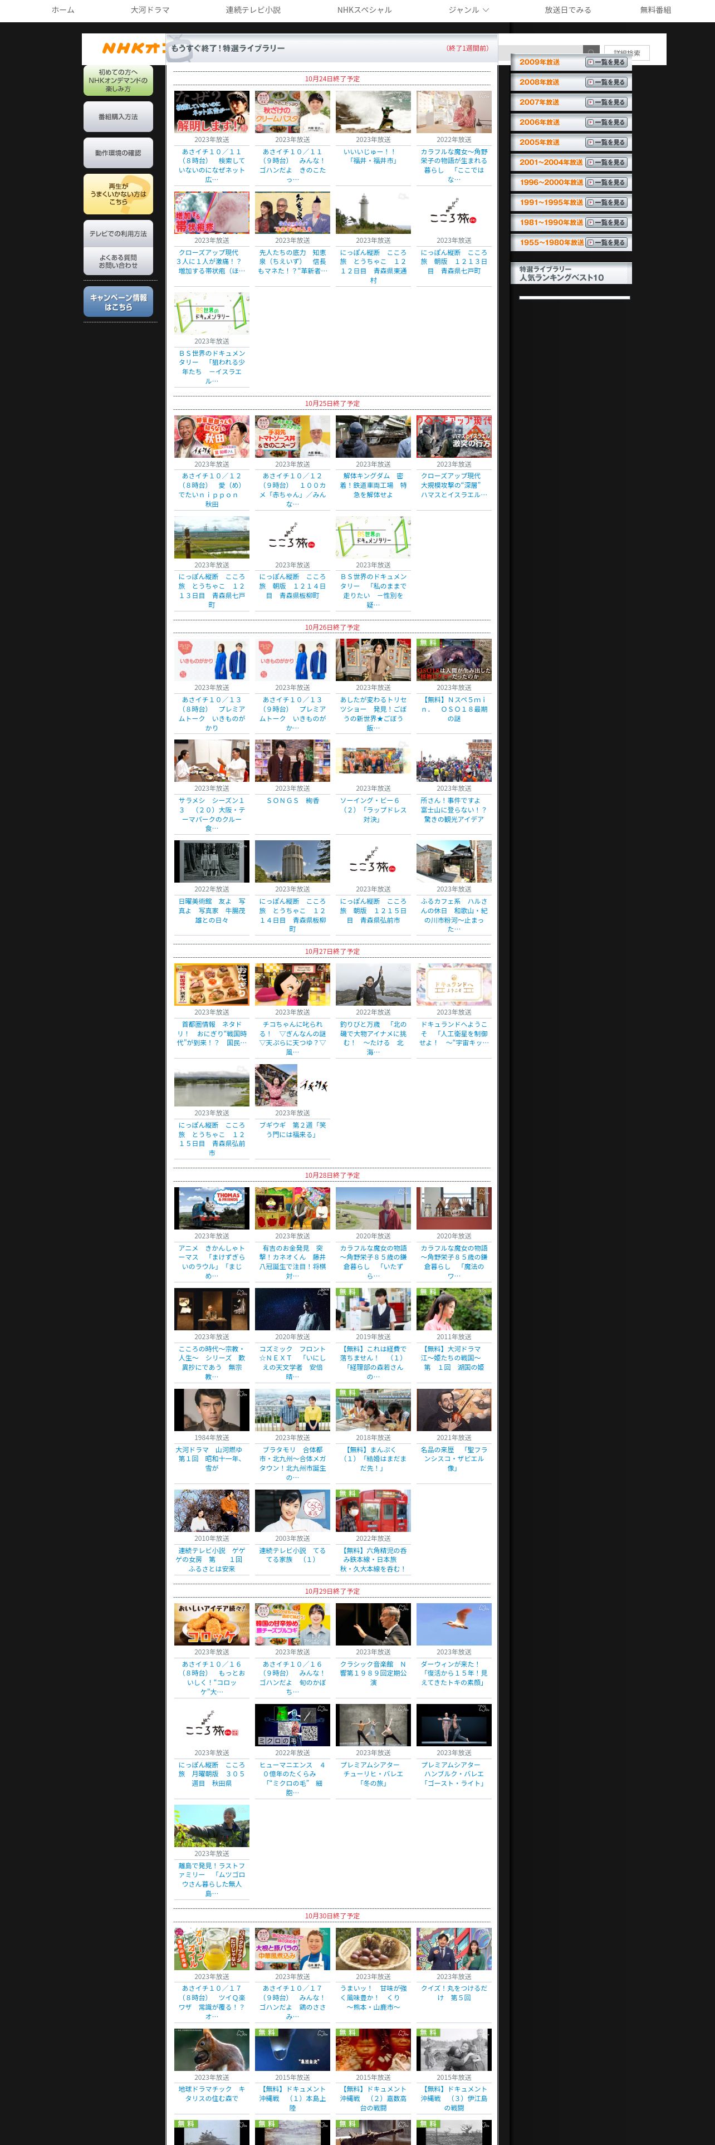Image resolution: width=715 pixels, height=2145 pixels.
Task: Click the 動作環境の確認 sidebar button
Action: [x=118, y=153]
